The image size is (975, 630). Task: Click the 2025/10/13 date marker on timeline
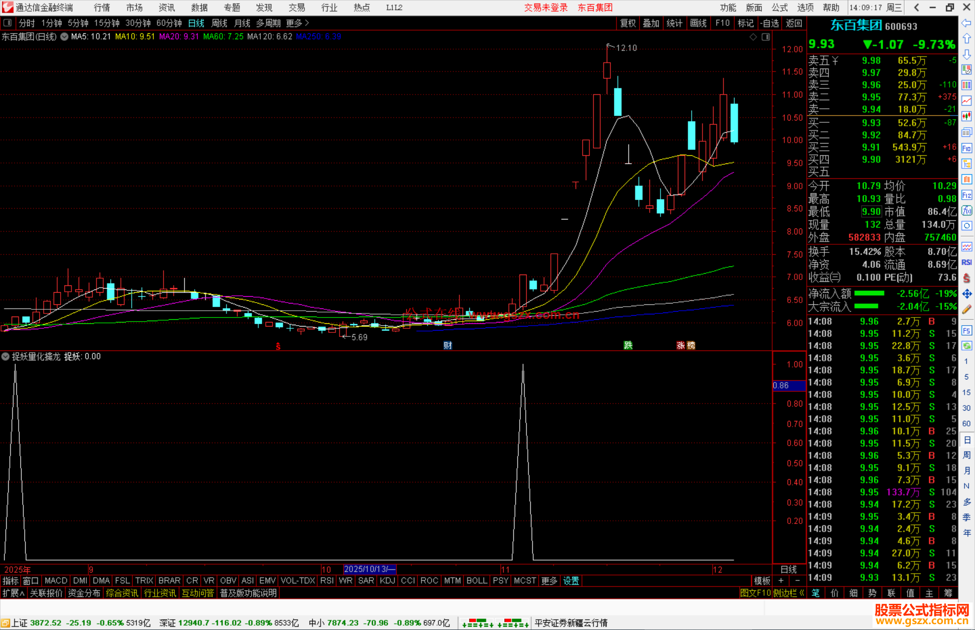tap(370, 569)
